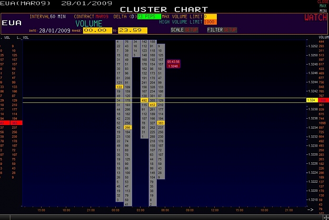
Task: Select the highlighted 492 cluster cell
Action: (x=144, y=100)
